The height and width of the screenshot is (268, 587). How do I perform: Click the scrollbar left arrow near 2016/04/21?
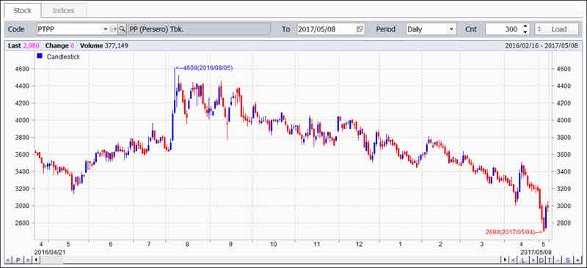pyautogui.click(x=36, y=260)
